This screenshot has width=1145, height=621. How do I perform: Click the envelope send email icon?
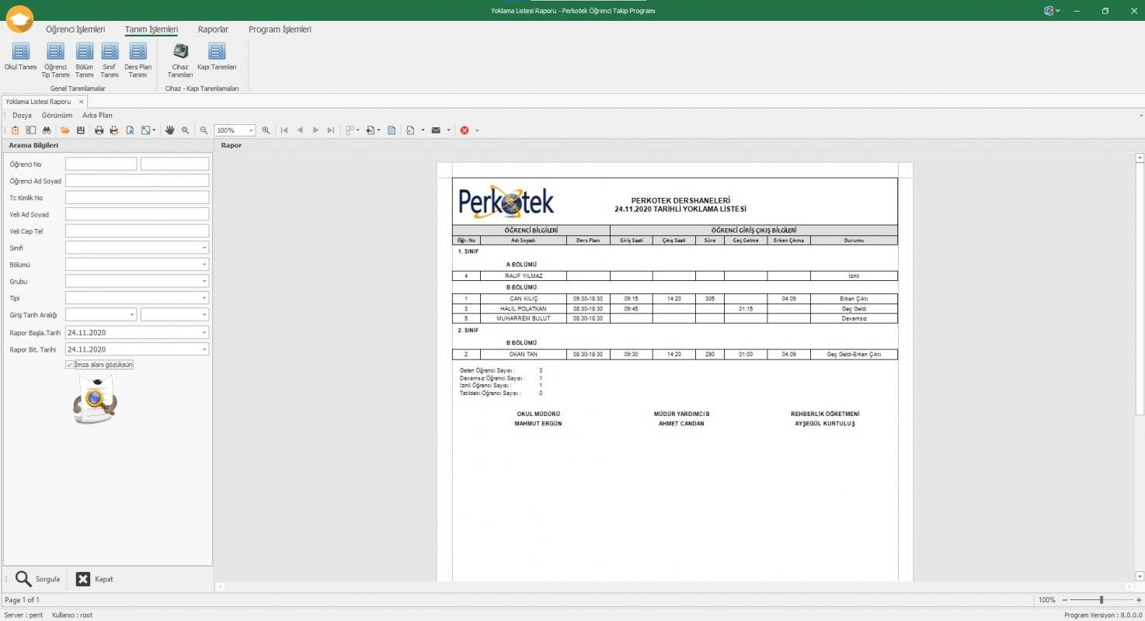pyautogui.click(x=436, y=130)
